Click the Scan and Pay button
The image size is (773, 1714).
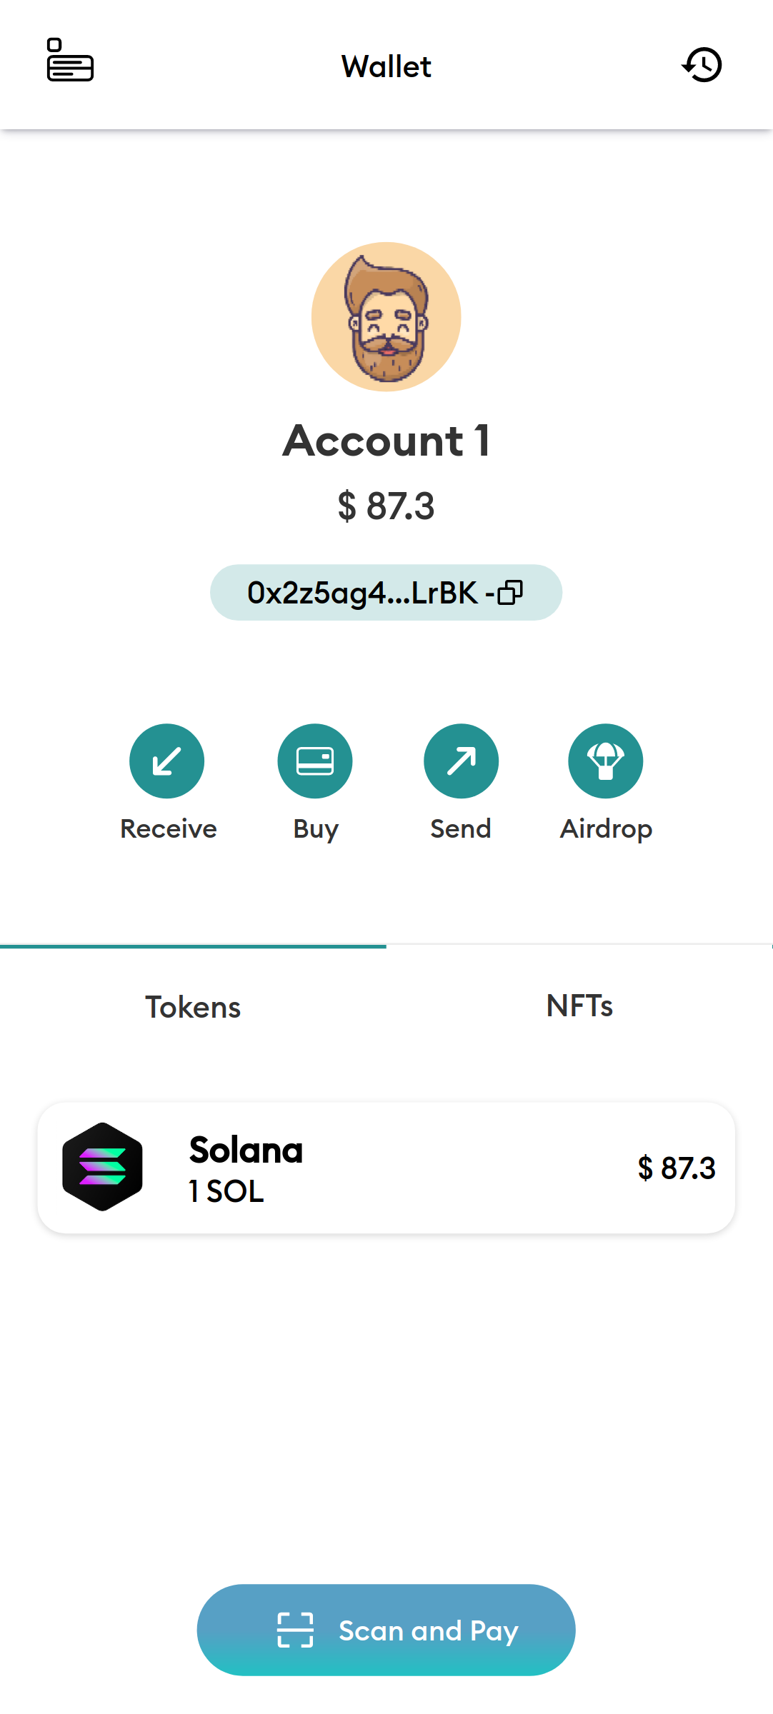(386, 1630)
